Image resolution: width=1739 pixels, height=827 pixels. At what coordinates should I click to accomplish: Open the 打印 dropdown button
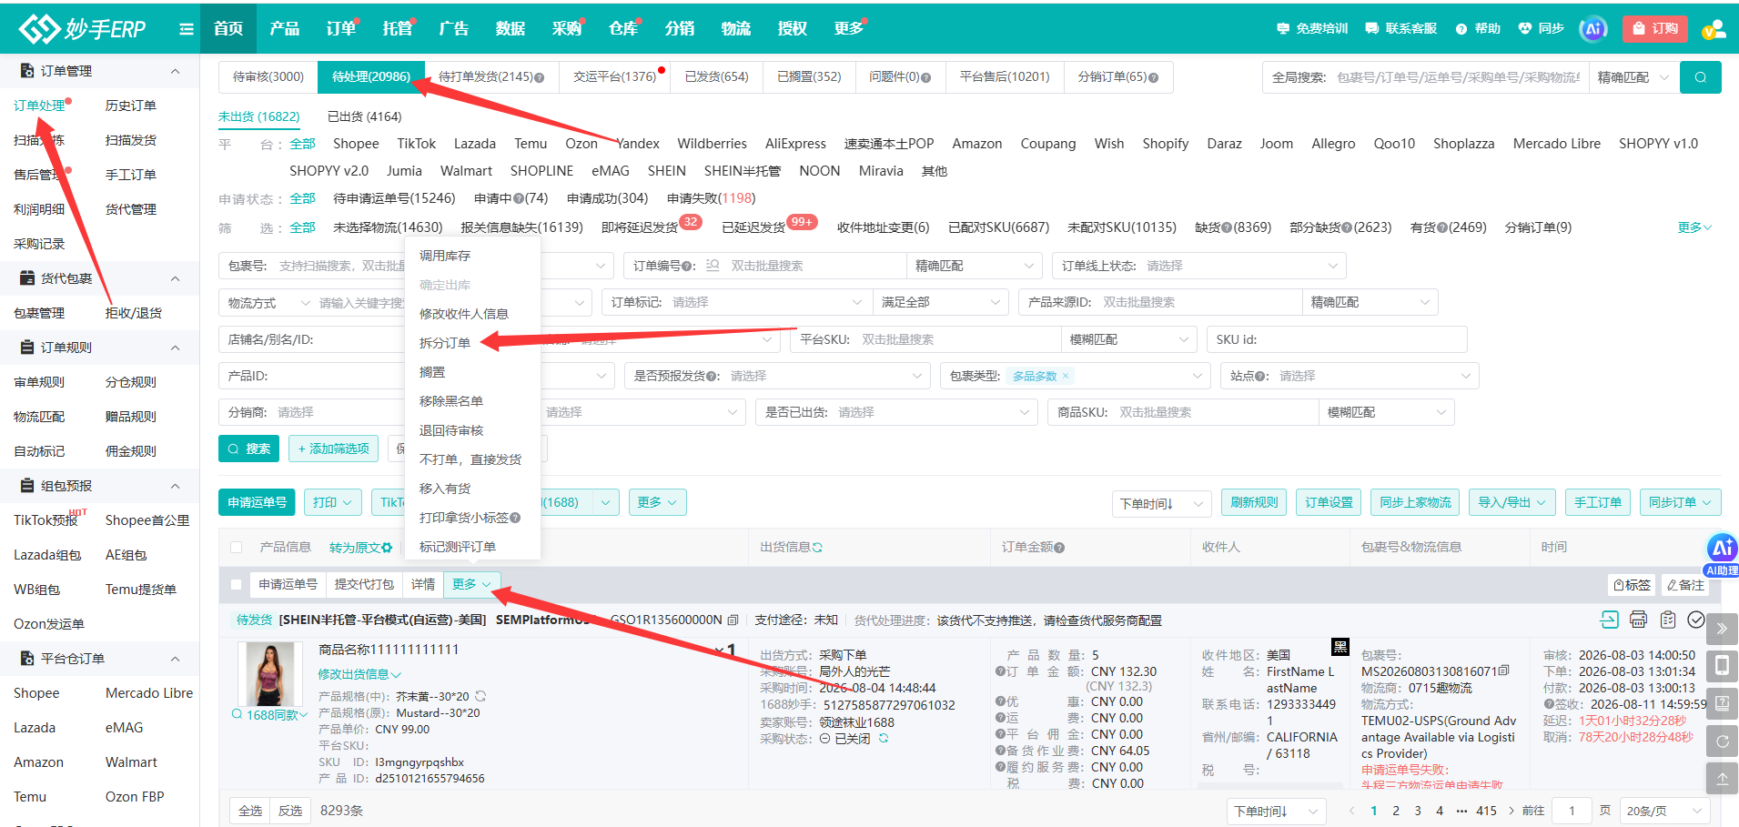pyautogui.click(x=333, y=502)
